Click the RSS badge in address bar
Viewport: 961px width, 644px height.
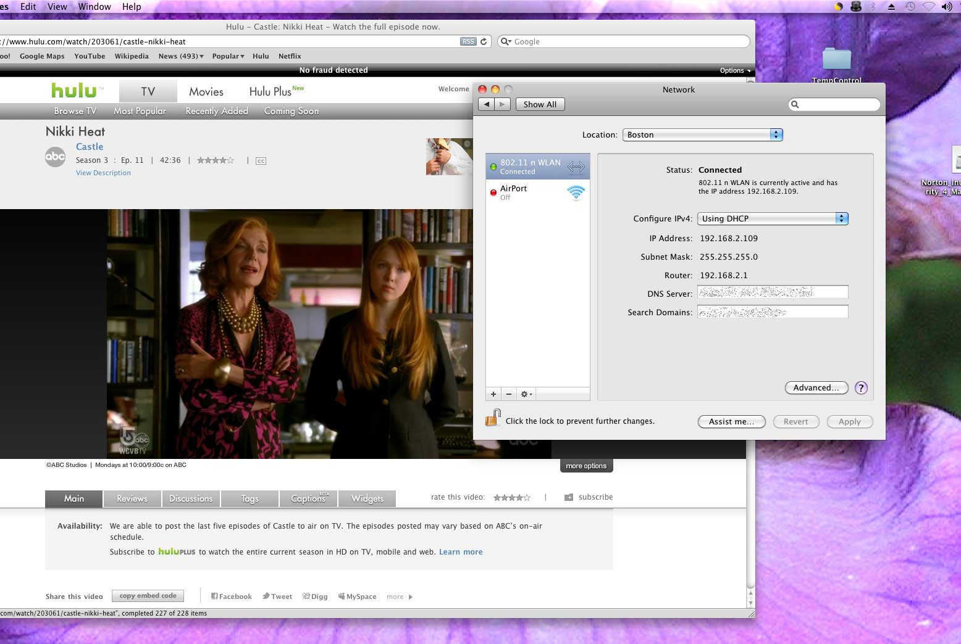pyautogui.click(x=468, y=41)
